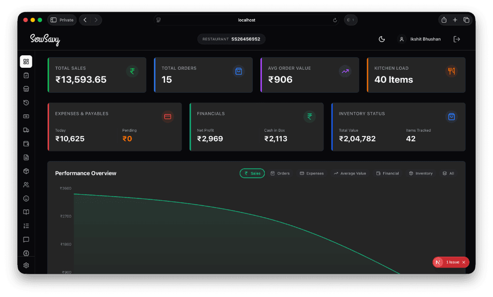
Task: Enable the Inventory chip in Performance Overview
Action: pyautogui.click(x=420, y=173)
